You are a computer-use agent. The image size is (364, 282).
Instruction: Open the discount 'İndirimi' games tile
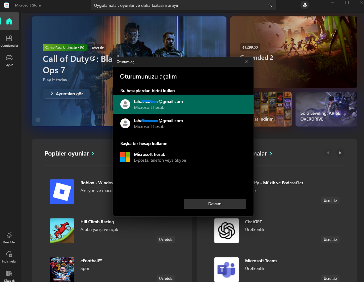pyautogui.click(x=272, y=109)
